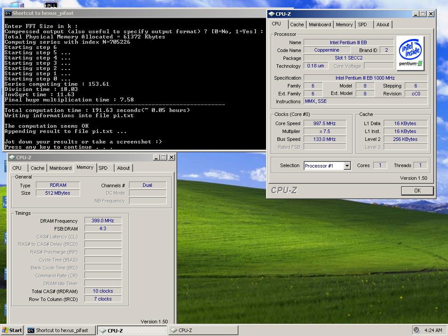The image size is (448, 336).
Task: Open the About tab in right CPU-Z window
Action: (382, 24)
